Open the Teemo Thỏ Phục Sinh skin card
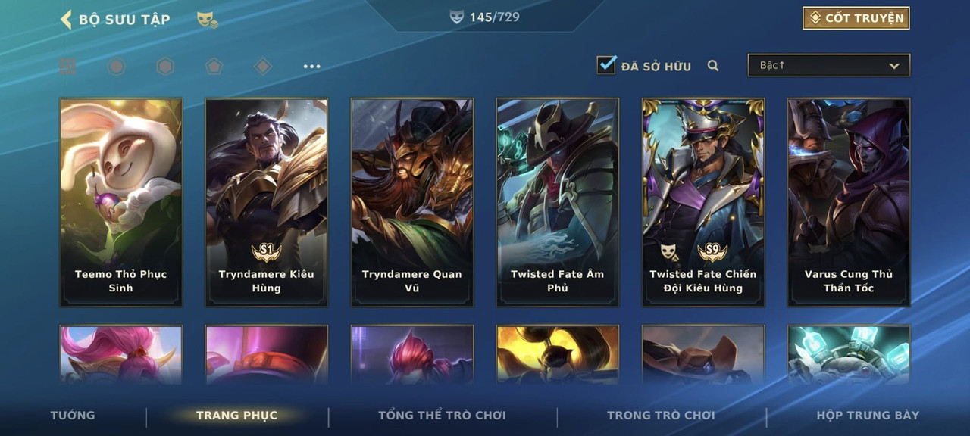The height and width of the screenshot is (436, 970). point(121,202)
